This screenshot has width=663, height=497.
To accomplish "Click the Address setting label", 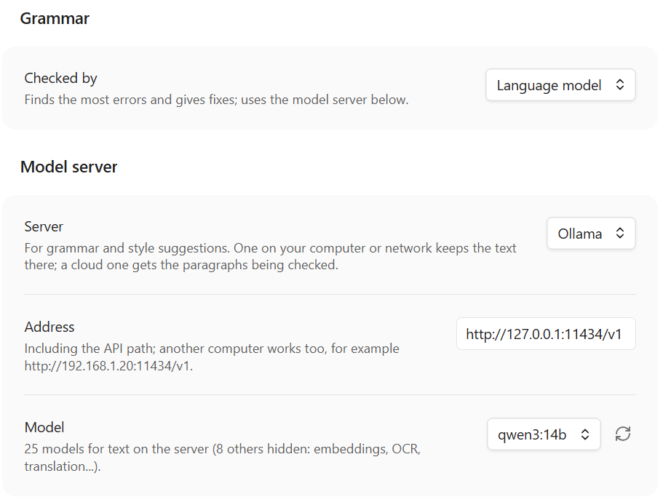I will point(49,327).
